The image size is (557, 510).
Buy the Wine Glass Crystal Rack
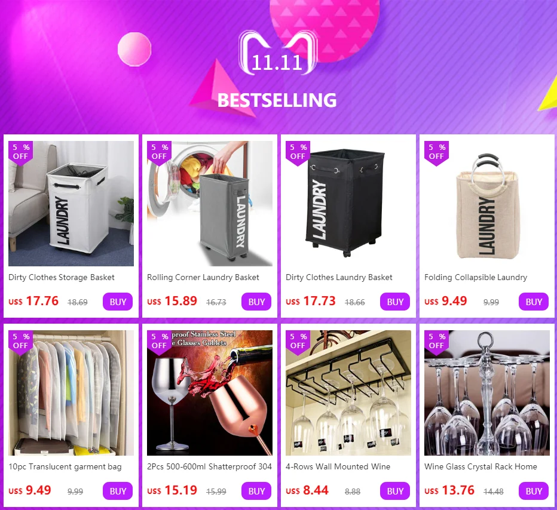pyautogui.click(x=534, y=491)
